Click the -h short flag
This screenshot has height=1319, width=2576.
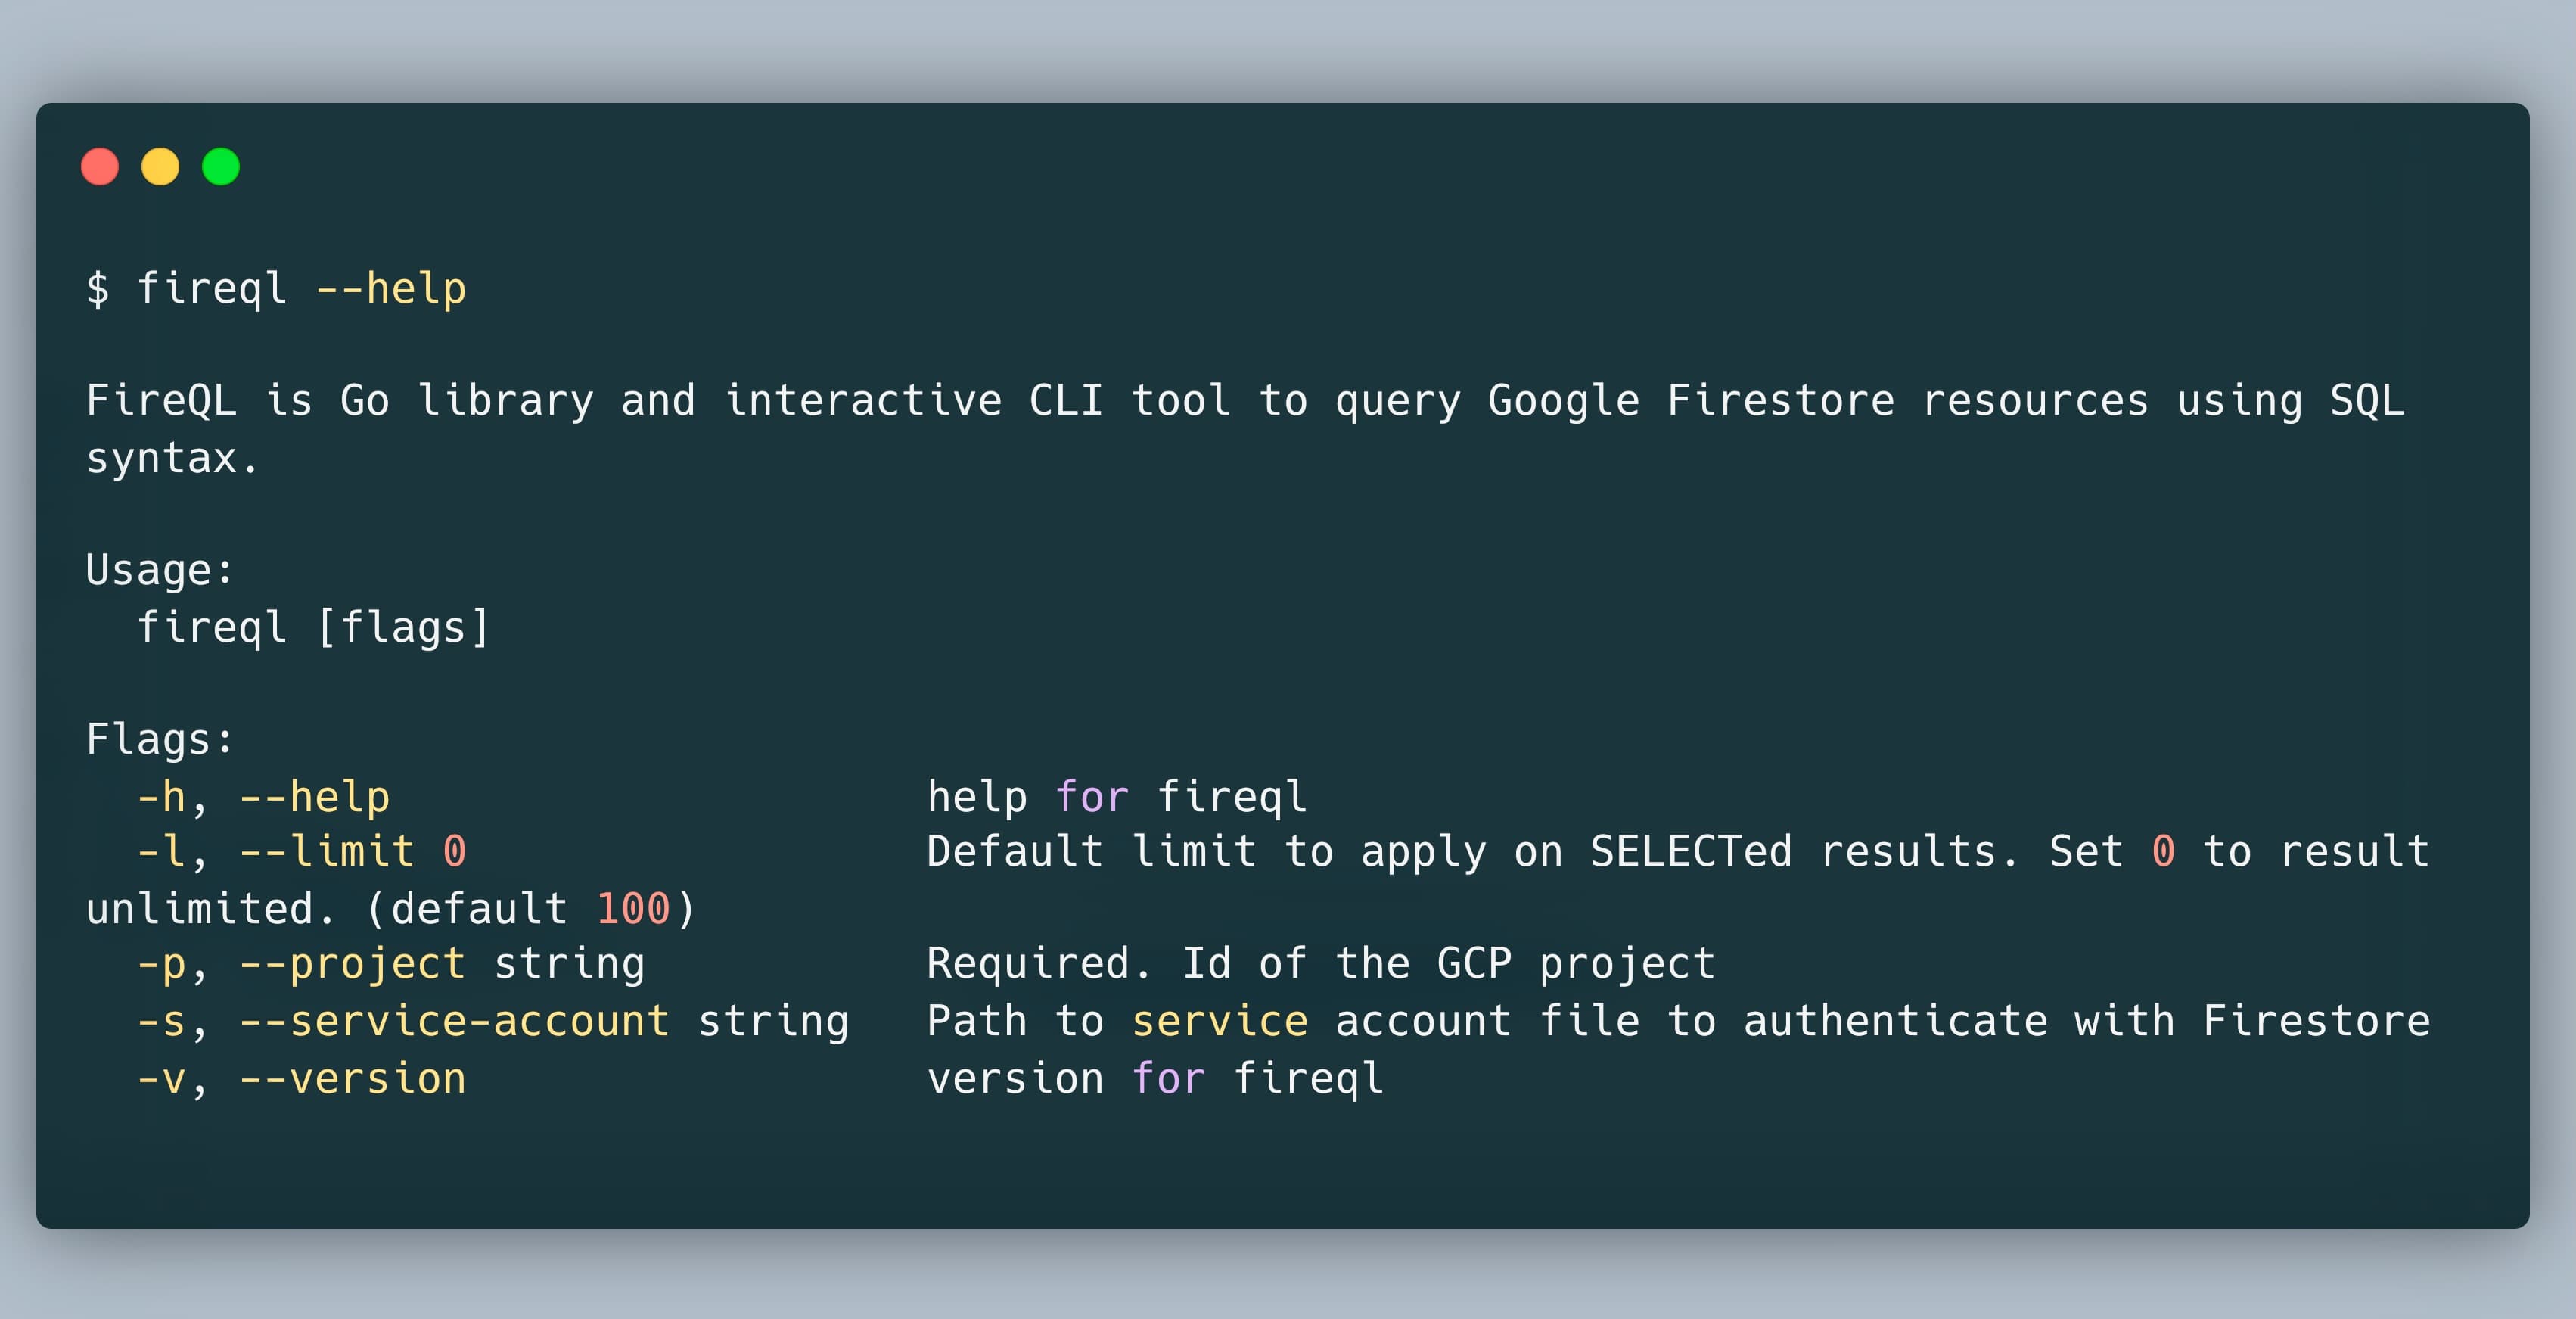[x=161, y=797]
